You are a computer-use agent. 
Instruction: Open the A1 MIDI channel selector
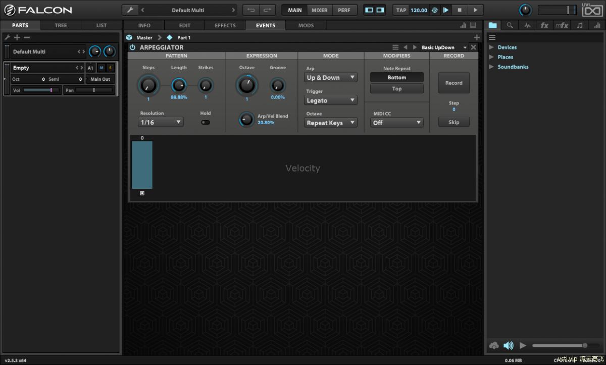pyautogui.click(x=90, y=68)
